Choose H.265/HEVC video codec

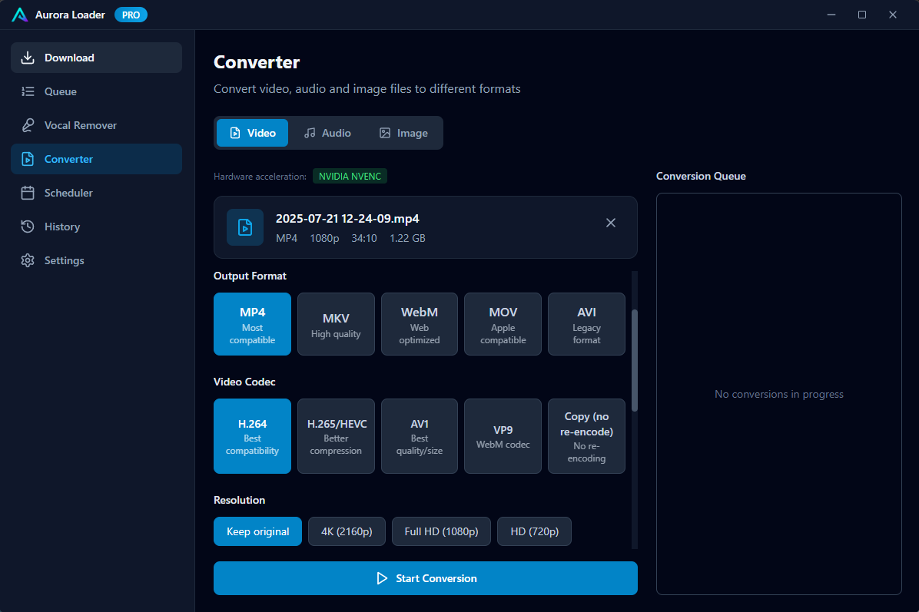pos(336,436)
